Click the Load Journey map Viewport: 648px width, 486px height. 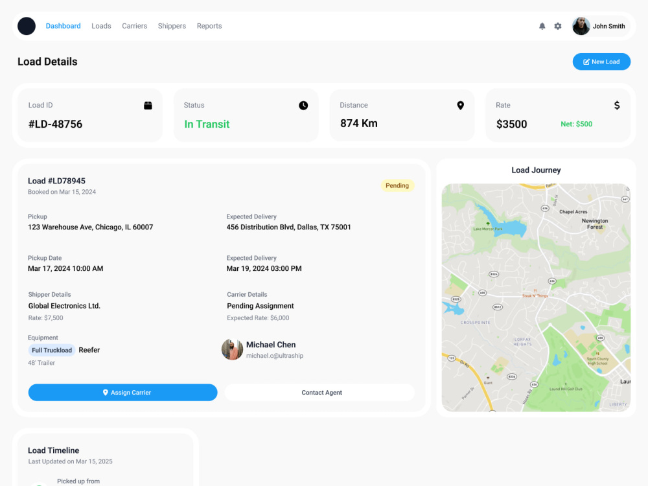click(536, 297)
